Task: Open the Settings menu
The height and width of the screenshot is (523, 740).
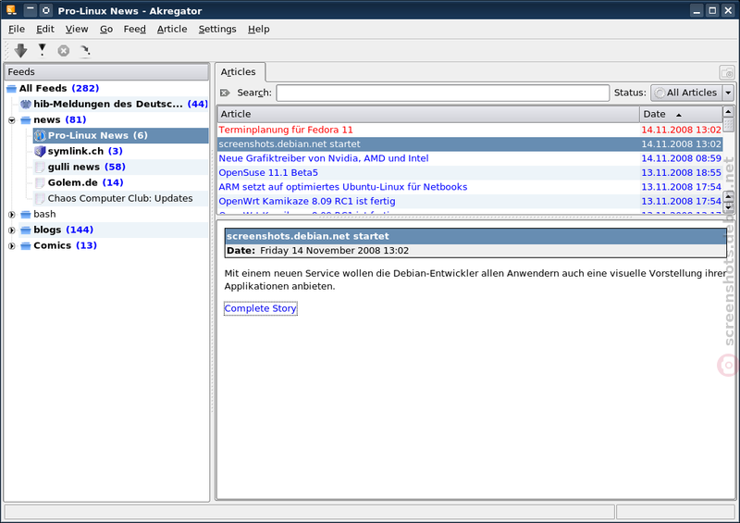Action: pyautogui.click(x=217, y=29)
